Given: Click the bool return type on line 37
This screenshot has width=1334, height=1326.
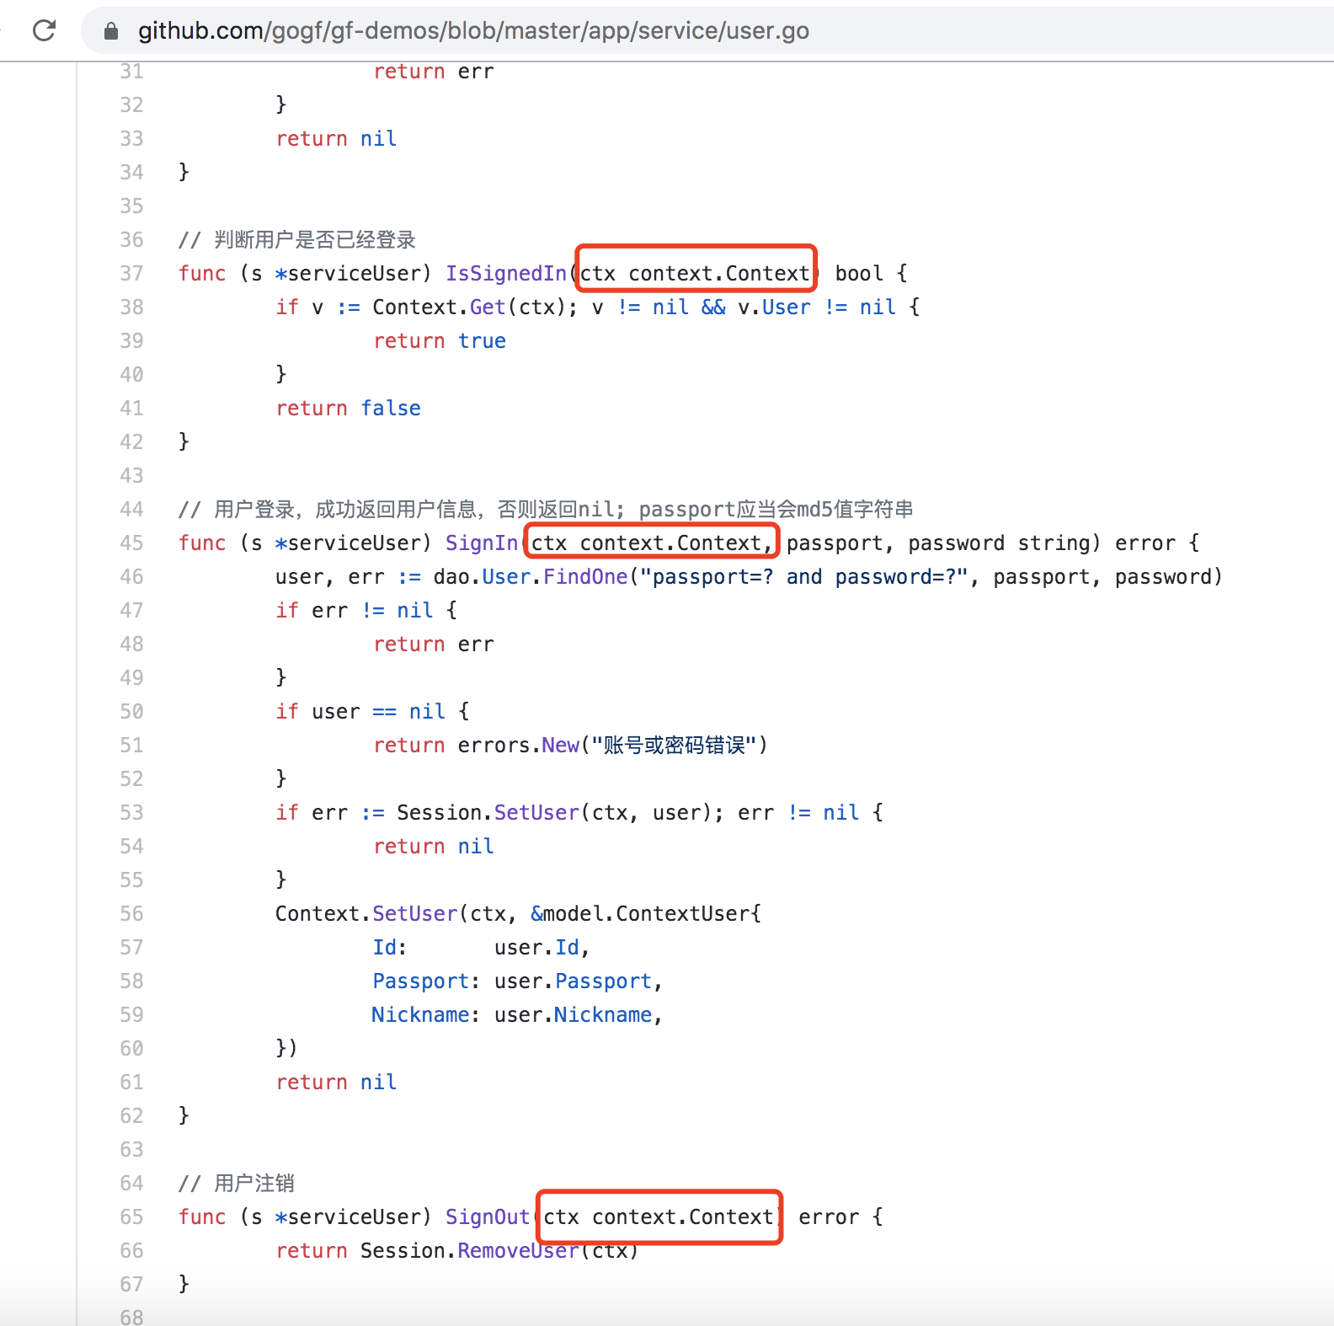Looking at the screenshot, I should click(x=859, y=274).
